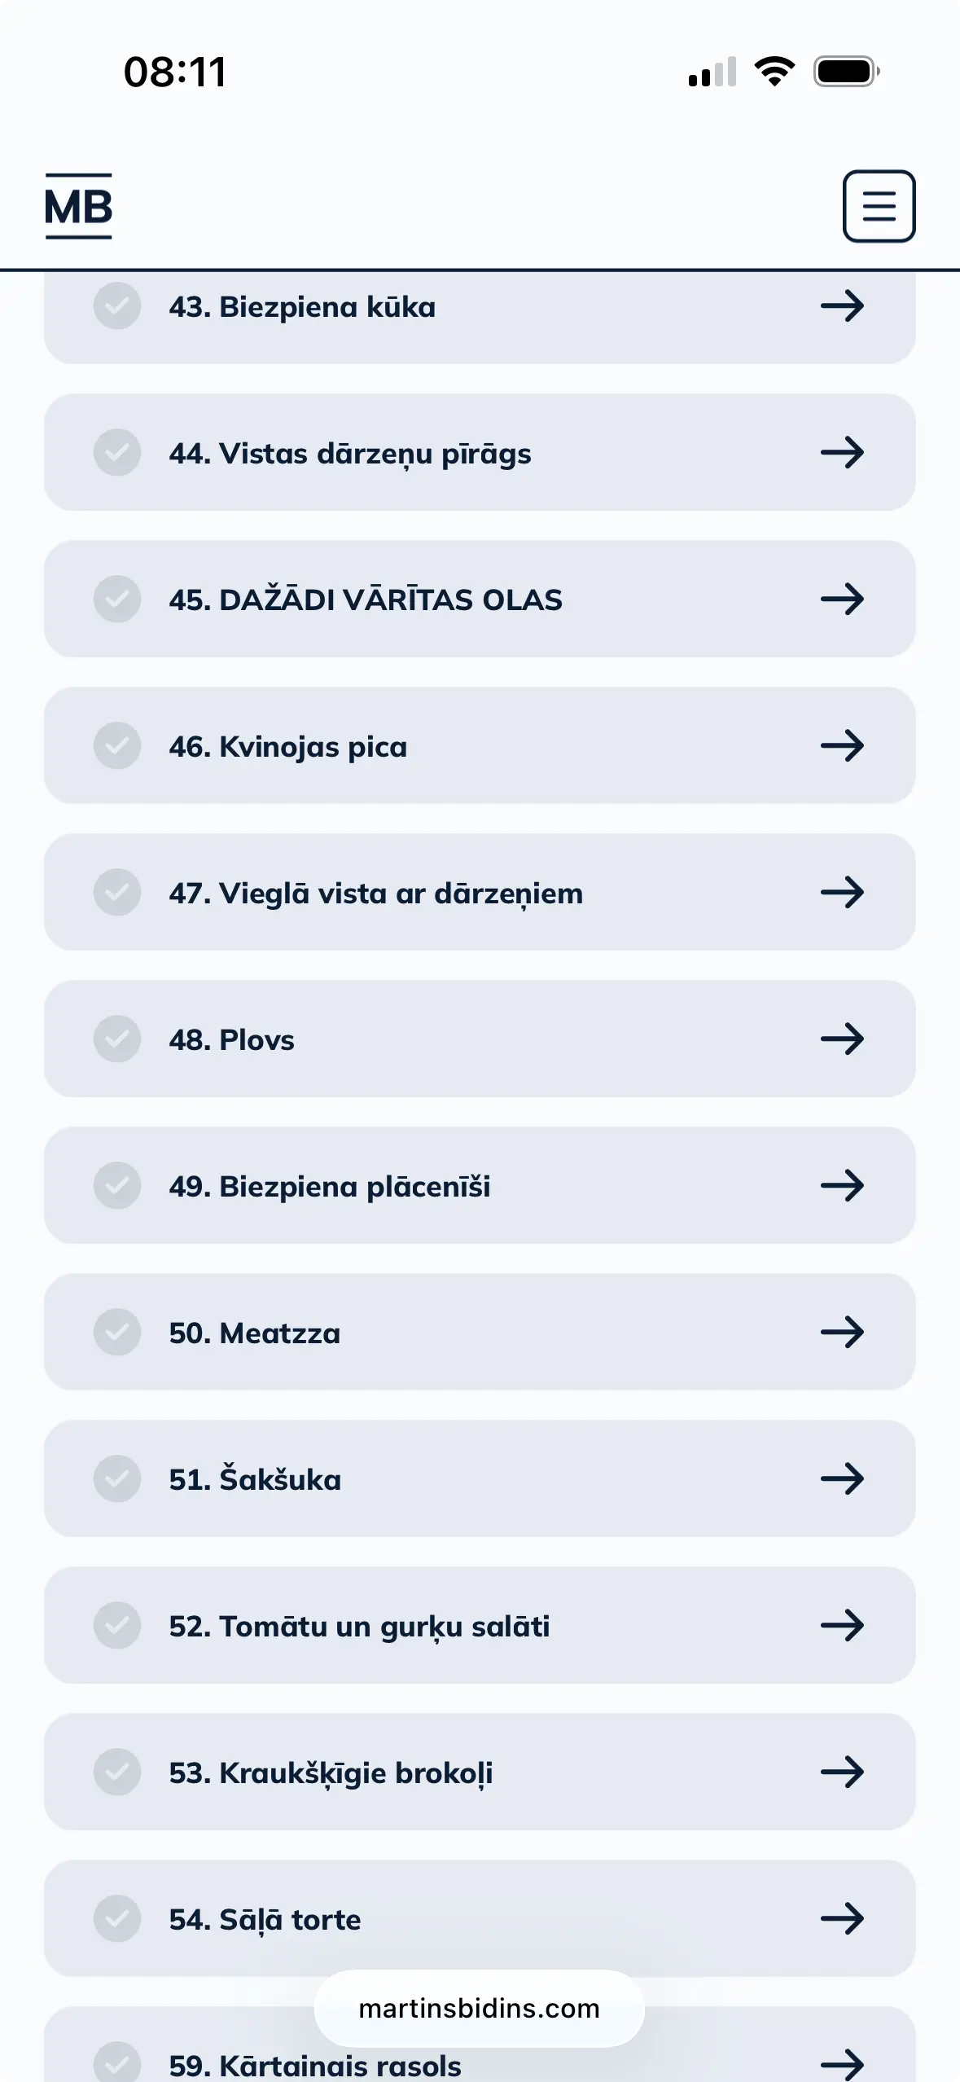
Task: Tap arrow for Sāļā torte
Action: point(842,1919)
